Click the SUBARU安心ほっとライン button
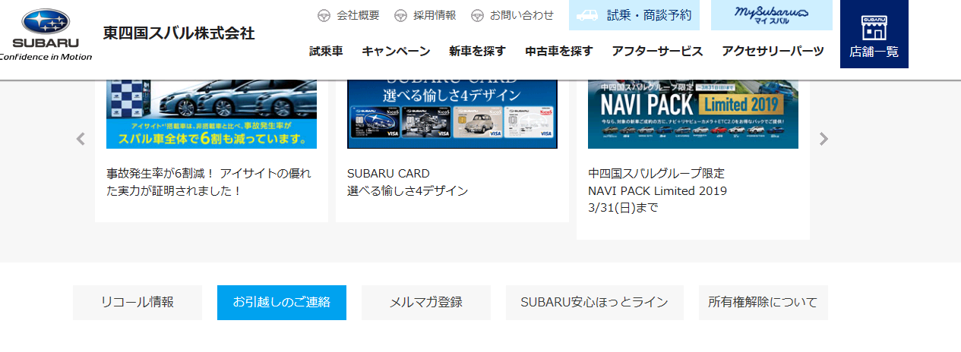 [595, 302]
